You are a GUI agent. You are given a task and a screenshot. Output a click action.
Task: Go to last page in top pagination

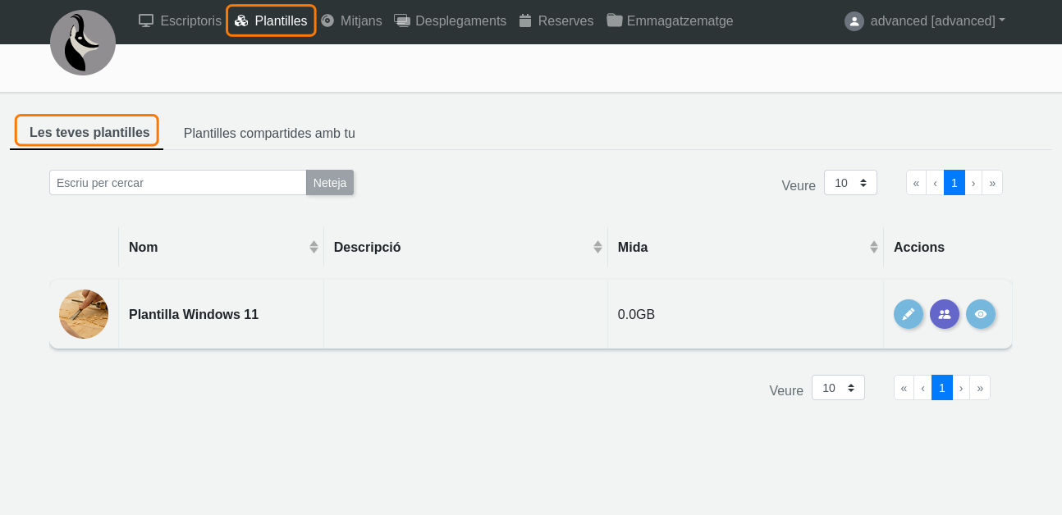[x=992, y=183]
